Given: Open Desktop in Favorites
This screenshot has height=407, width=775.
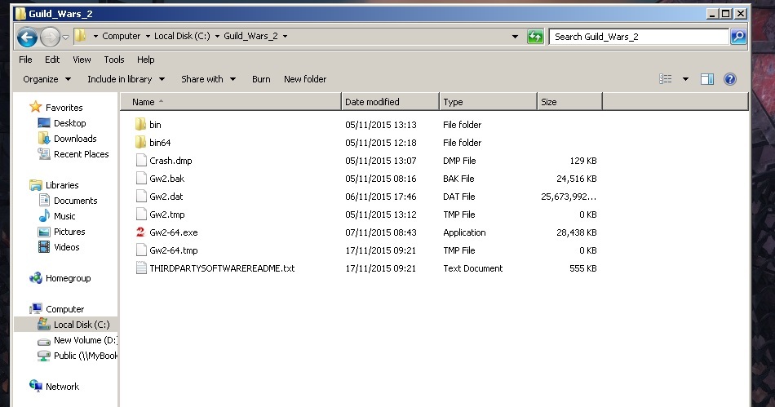Looking at the screenshot, I should click(x=69, y=123).
